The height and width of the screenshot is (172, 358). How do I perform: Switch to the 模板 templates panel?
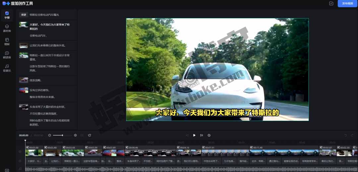7,41
